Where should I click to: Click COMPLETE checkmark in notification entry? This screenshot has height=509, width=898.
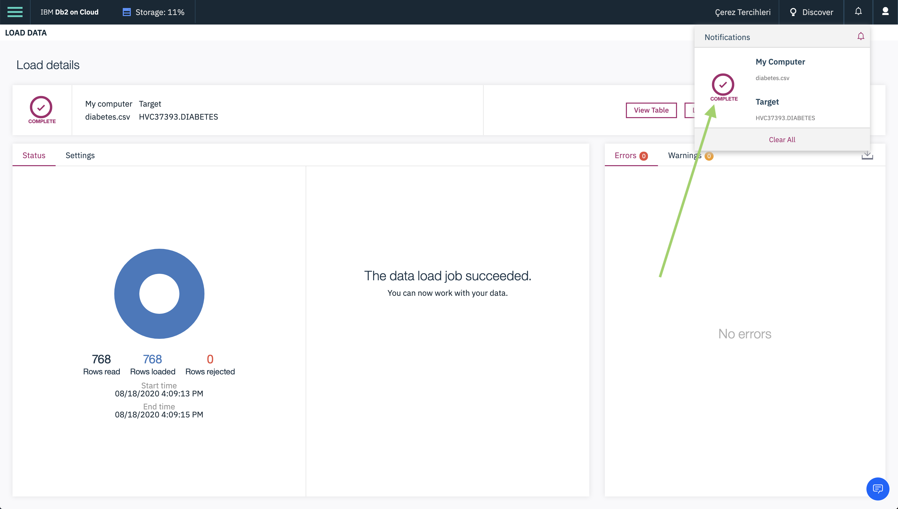(x=723, y=85)
